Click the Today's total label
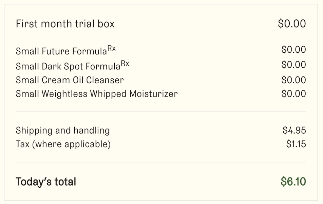 46,182
